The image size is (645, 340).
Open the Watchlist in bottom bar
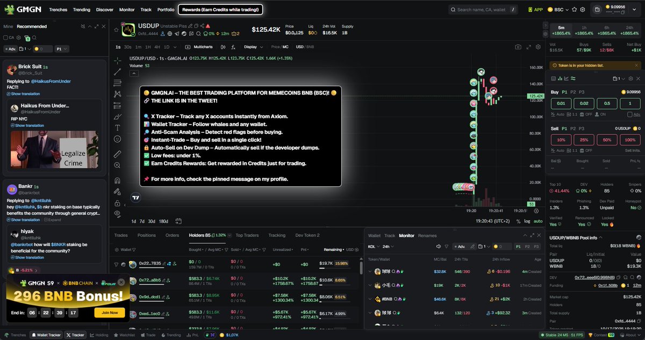coord(124,335)
